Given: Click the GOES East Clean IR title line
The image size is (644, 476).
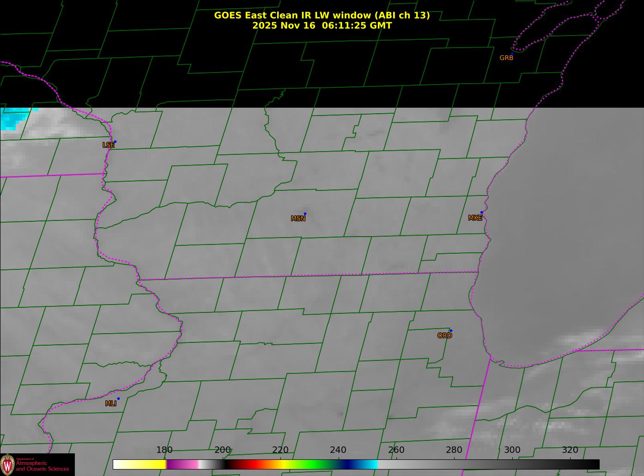Looking at the screenshot, I should click(x=322, y=15).
